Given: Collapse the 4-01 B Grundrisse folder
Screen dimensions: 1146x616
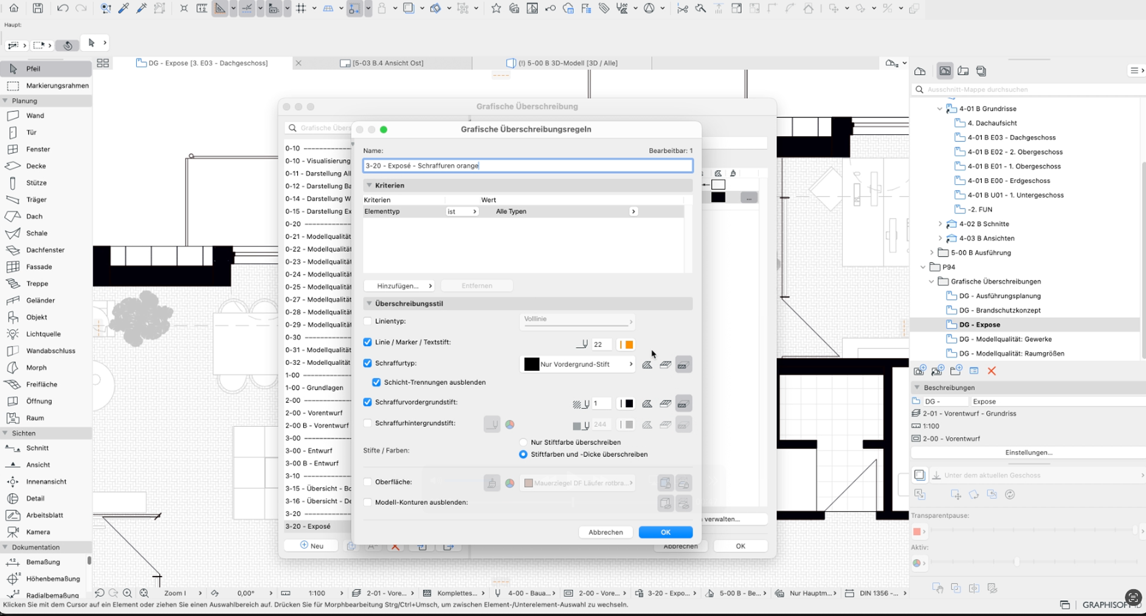Looking at the screenshot, I should coord(940,109).
